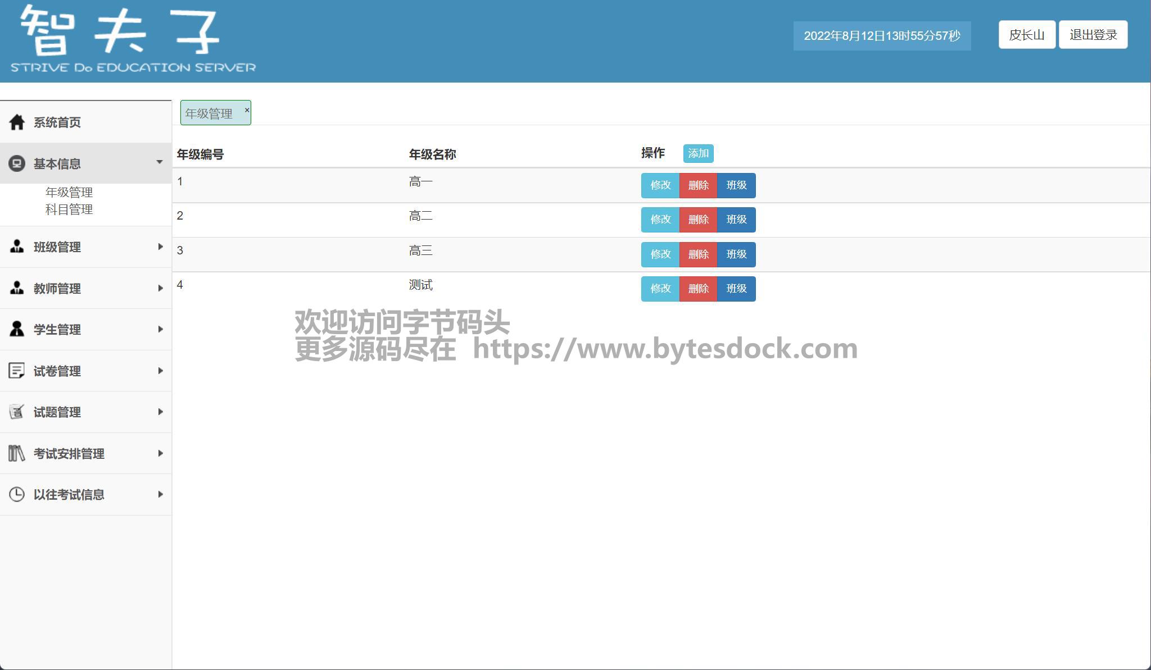Log out with 退出登录 button

(1093, 35)
